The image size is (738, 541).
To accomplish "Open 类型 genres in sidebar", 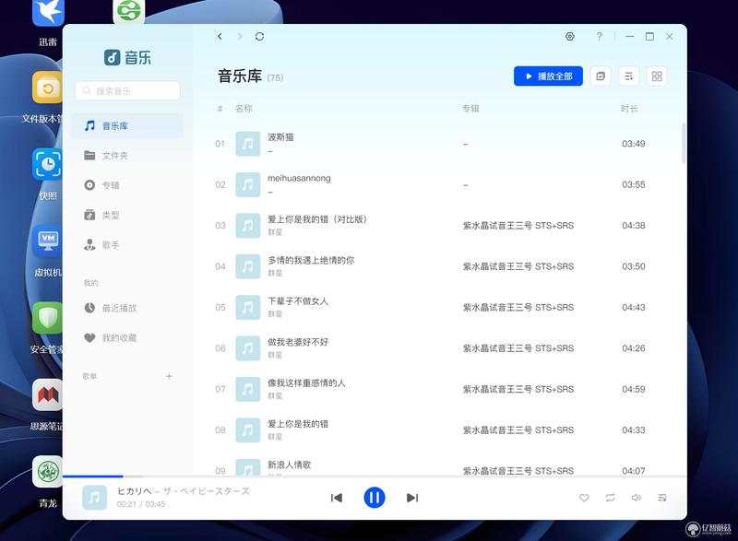I will point(127,216).
